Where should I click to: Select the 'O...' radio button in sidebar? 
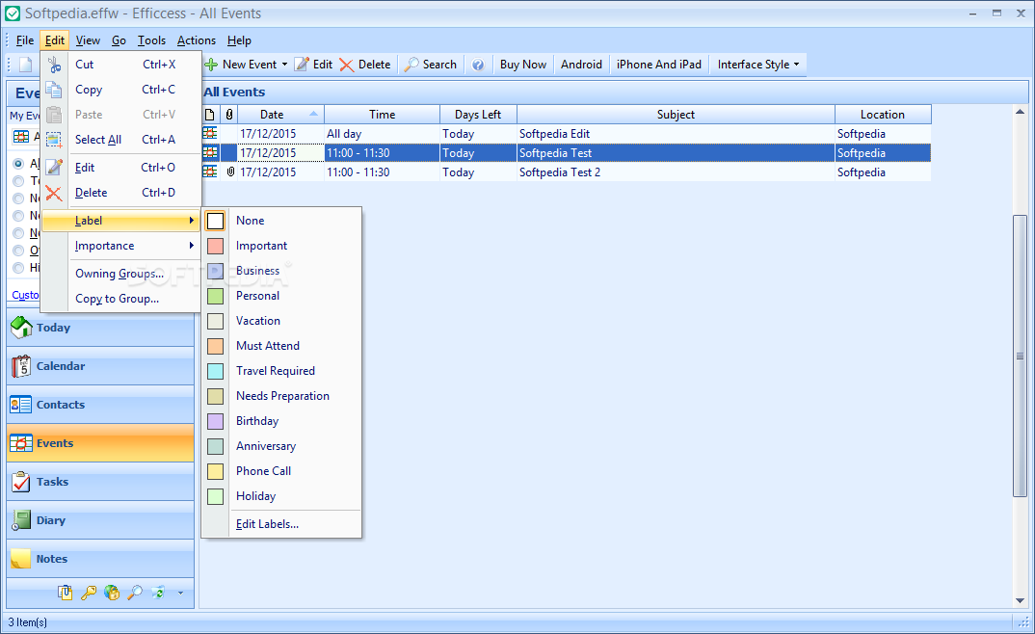(x=18, y=251)
